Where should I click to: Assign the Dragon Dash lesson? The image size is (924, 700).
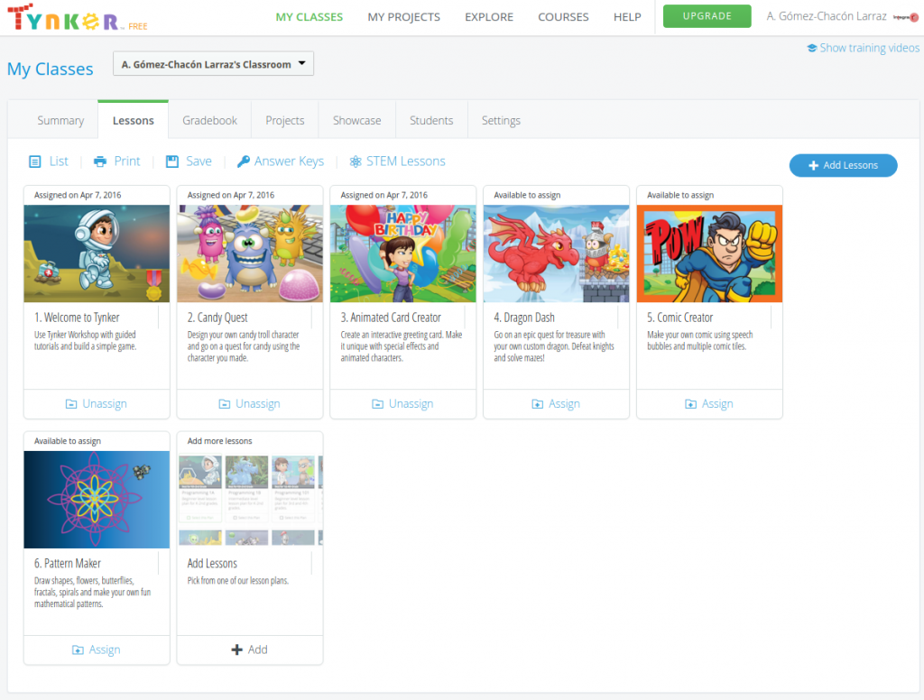pos(556,404)
